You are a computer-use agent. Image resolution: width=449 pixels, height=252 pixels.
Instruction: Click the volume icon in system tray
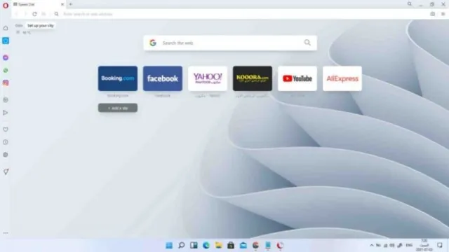point(392,245)
